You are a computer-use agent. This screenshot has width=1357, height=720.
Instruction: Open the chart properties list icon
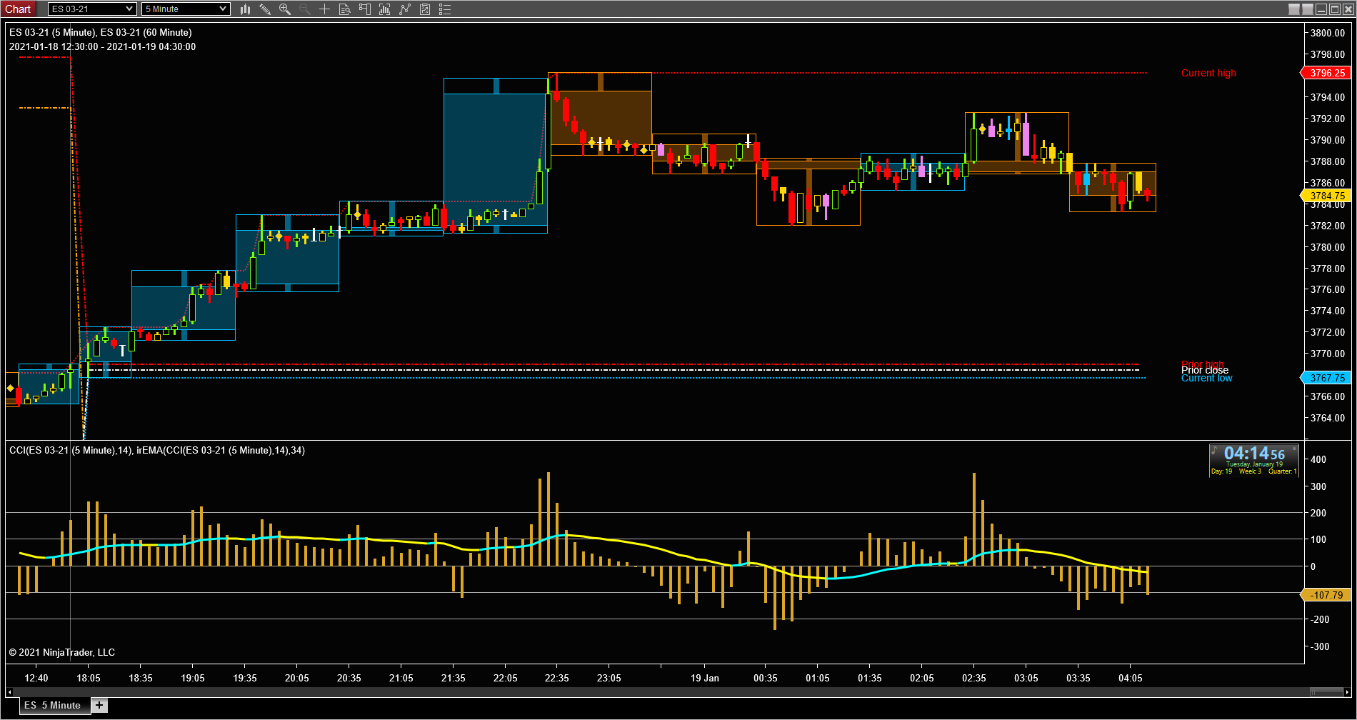click(x=445, y=9)
